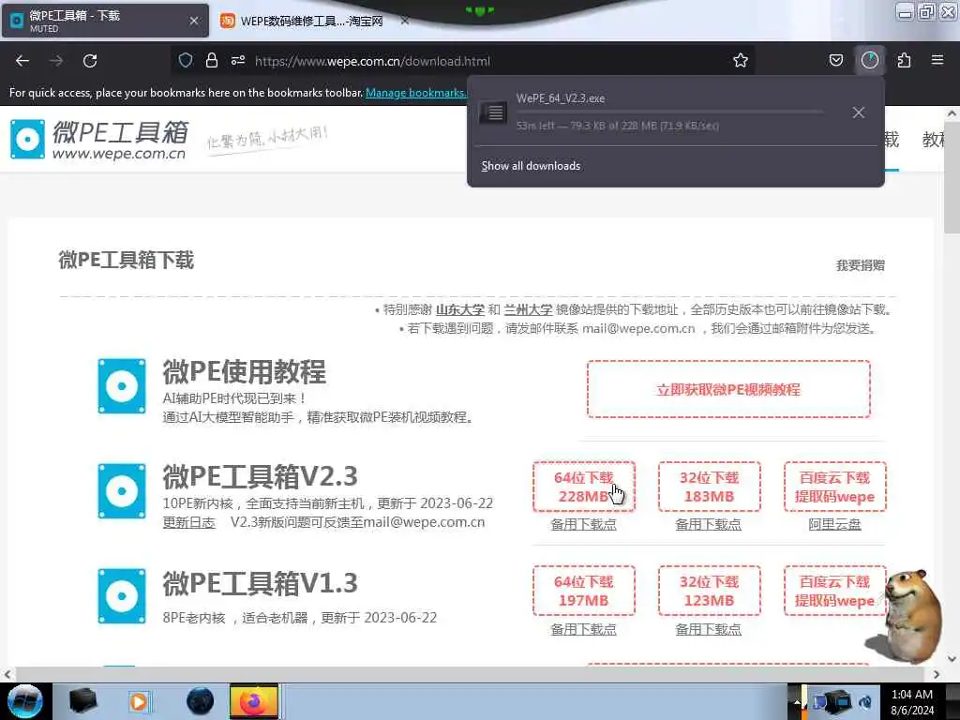Viewport: 960px width, 720px height.
Task: Open the WePE_64_V2.3.exe file icon in downloads panel
Action: click(493, 112)
